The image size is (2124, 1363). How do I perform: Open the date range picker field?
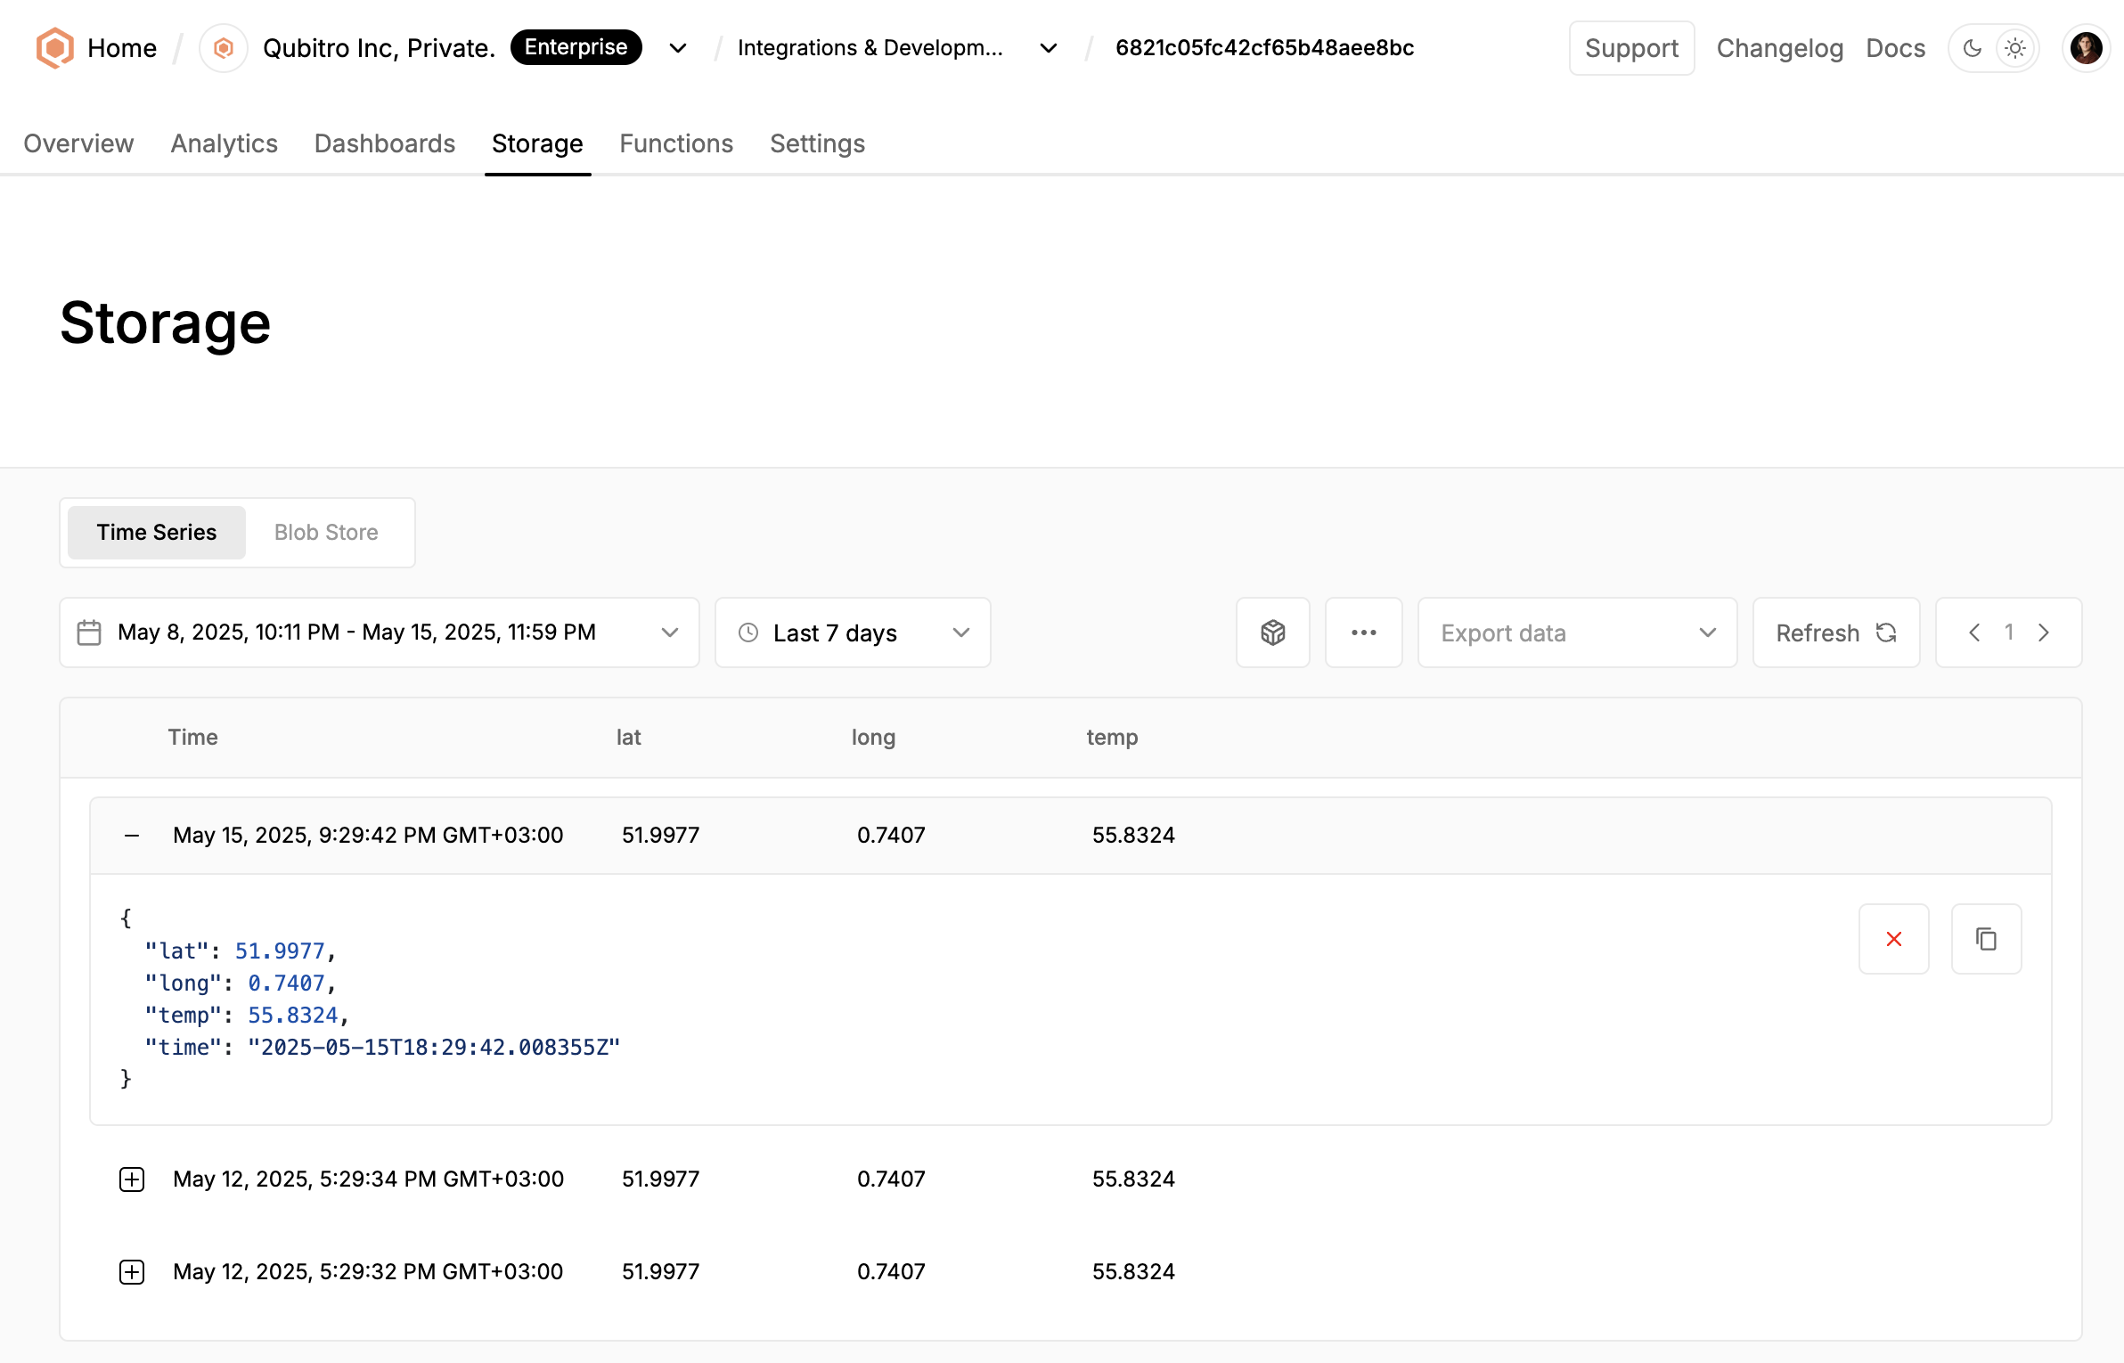point(379,633)
